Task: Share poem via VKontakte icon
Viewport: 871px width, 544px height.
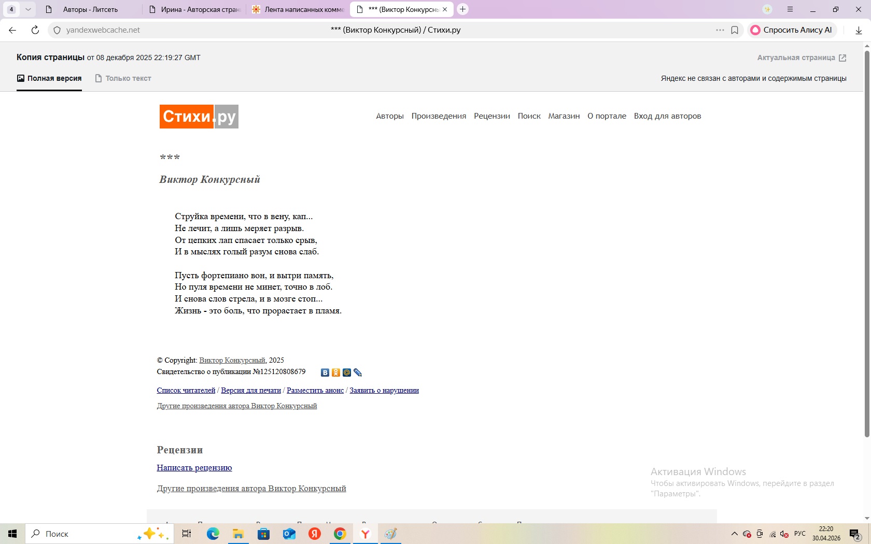Action: click(325, 373)
